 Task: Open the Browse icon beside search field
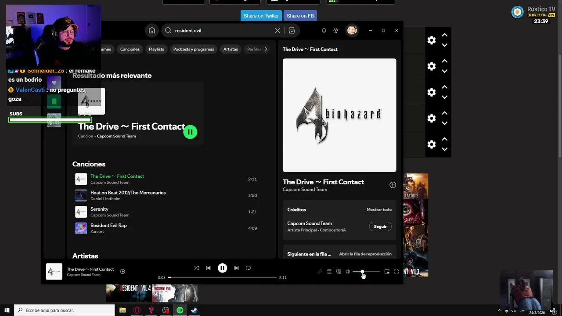point(292,30)
